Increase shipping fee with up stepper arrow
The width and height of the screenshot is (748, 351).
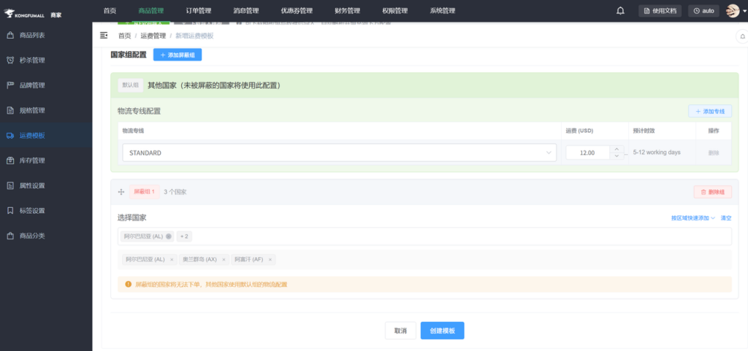pyautogui.click(x=617, y=149)
